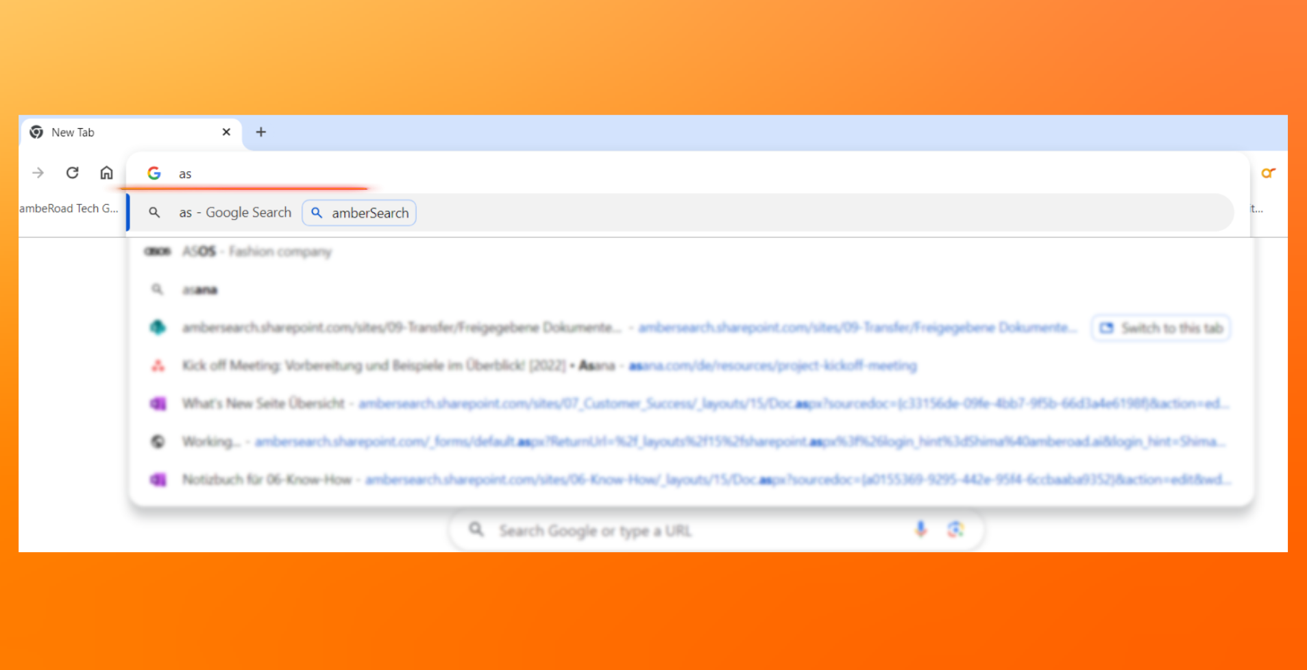The height and width of the screenshot is (670, 1307).
Task: Reload the current page
Action: click(x=72, y=173)
